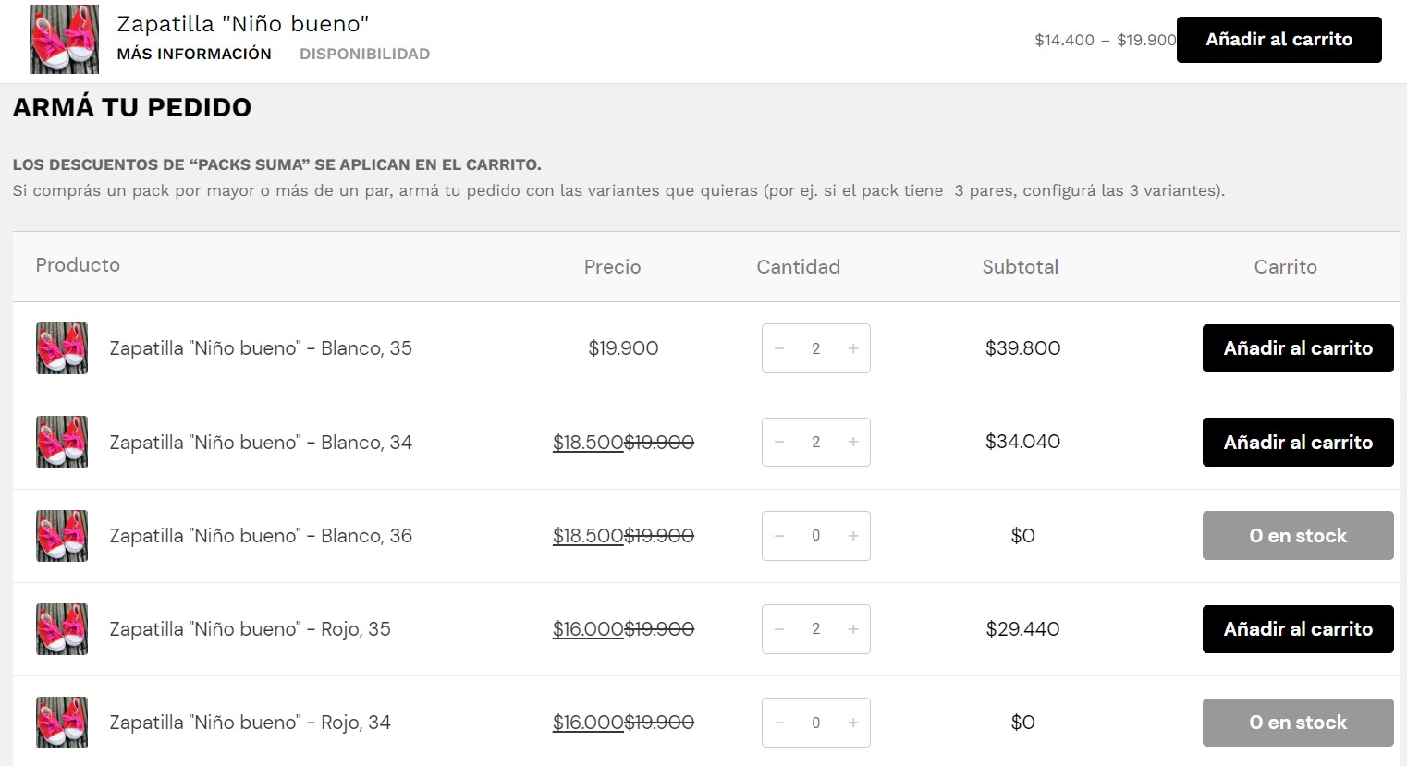
Task: Focus the quantity field for Blanco, 34
Action: [815, 443]
